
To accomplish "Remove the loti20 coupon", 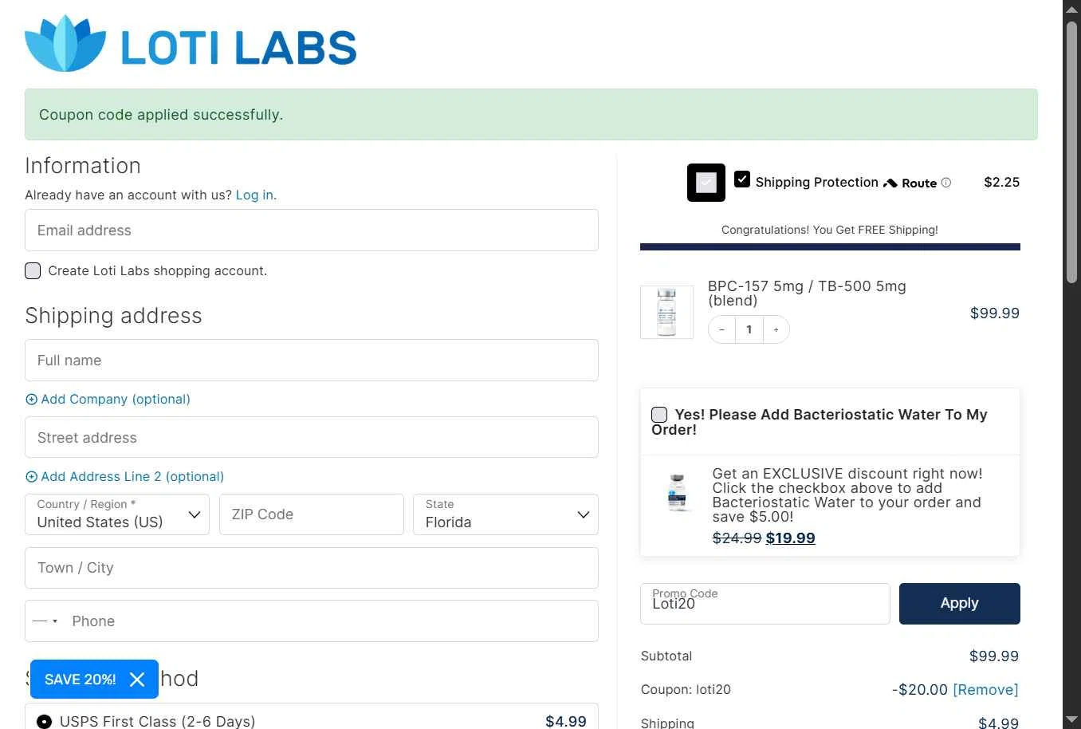I will click(985, 690).
